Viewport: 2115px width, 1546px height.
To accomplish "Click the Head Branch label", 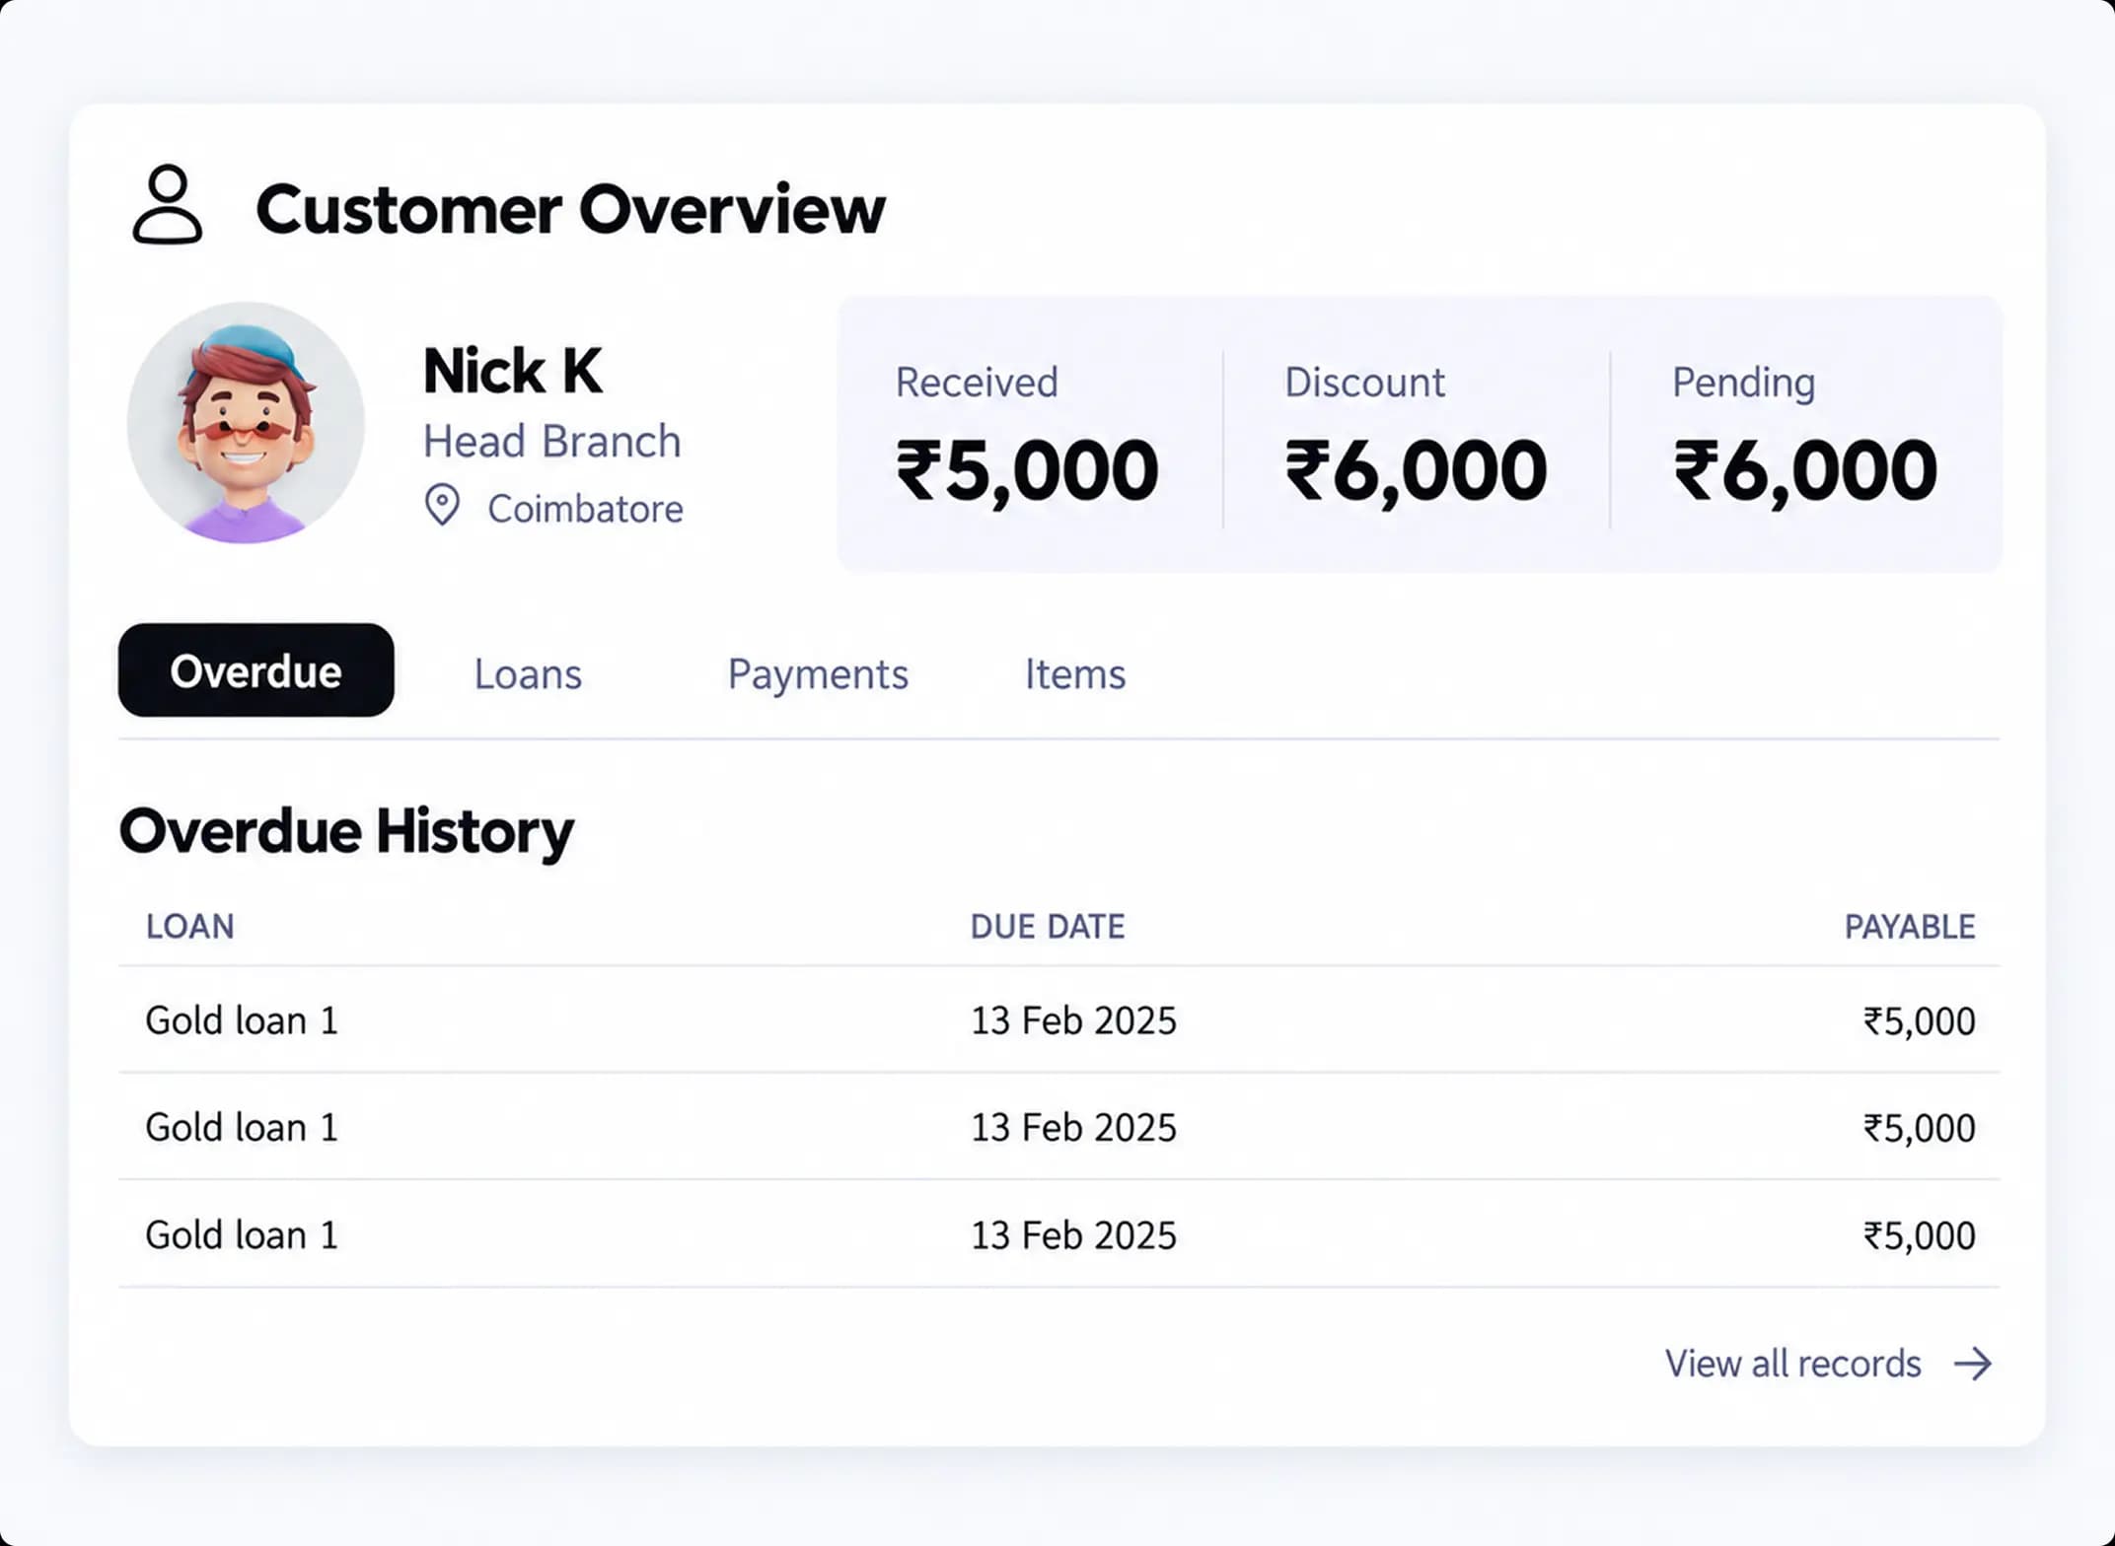I will [551, 442].
